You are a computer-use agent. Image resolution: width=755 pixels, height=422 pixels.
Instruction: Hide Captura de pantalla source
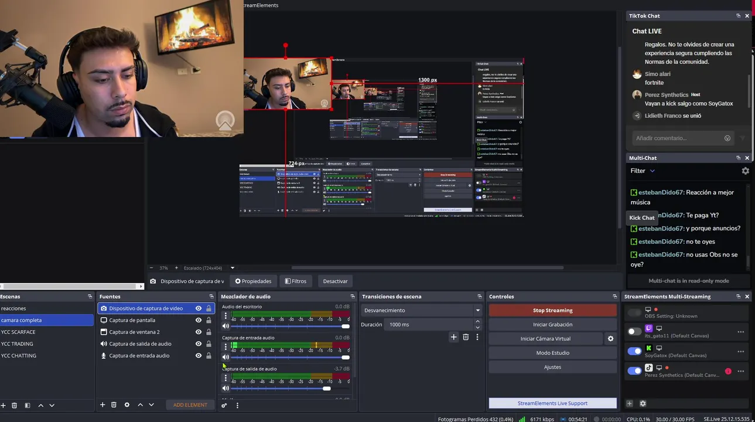coord(199,320)
